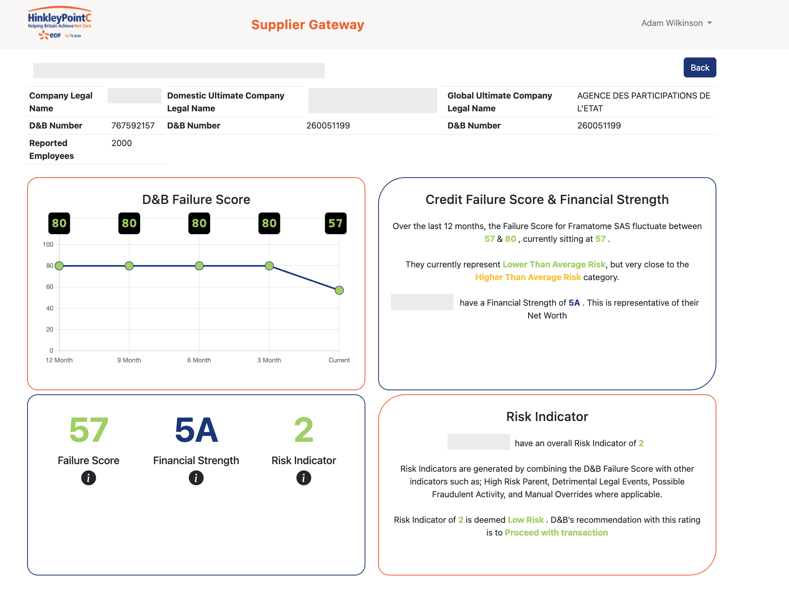The width and height of the screenshot is (789, 609).
Task: Click the Higher Than Average Risk text
Action: [x=528, y=277]
